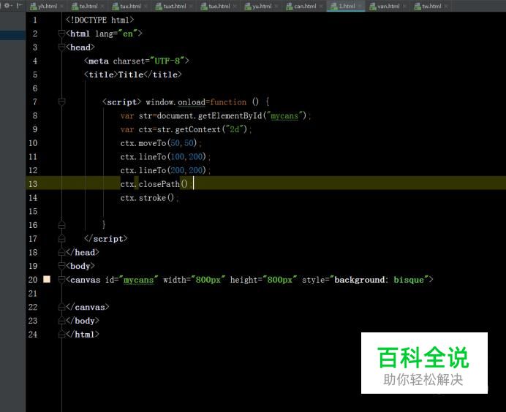Click fold end marker at closing canvas line 22
Image resolution: width=506 pixels, height=412 pixels.
tap(61, 307)
